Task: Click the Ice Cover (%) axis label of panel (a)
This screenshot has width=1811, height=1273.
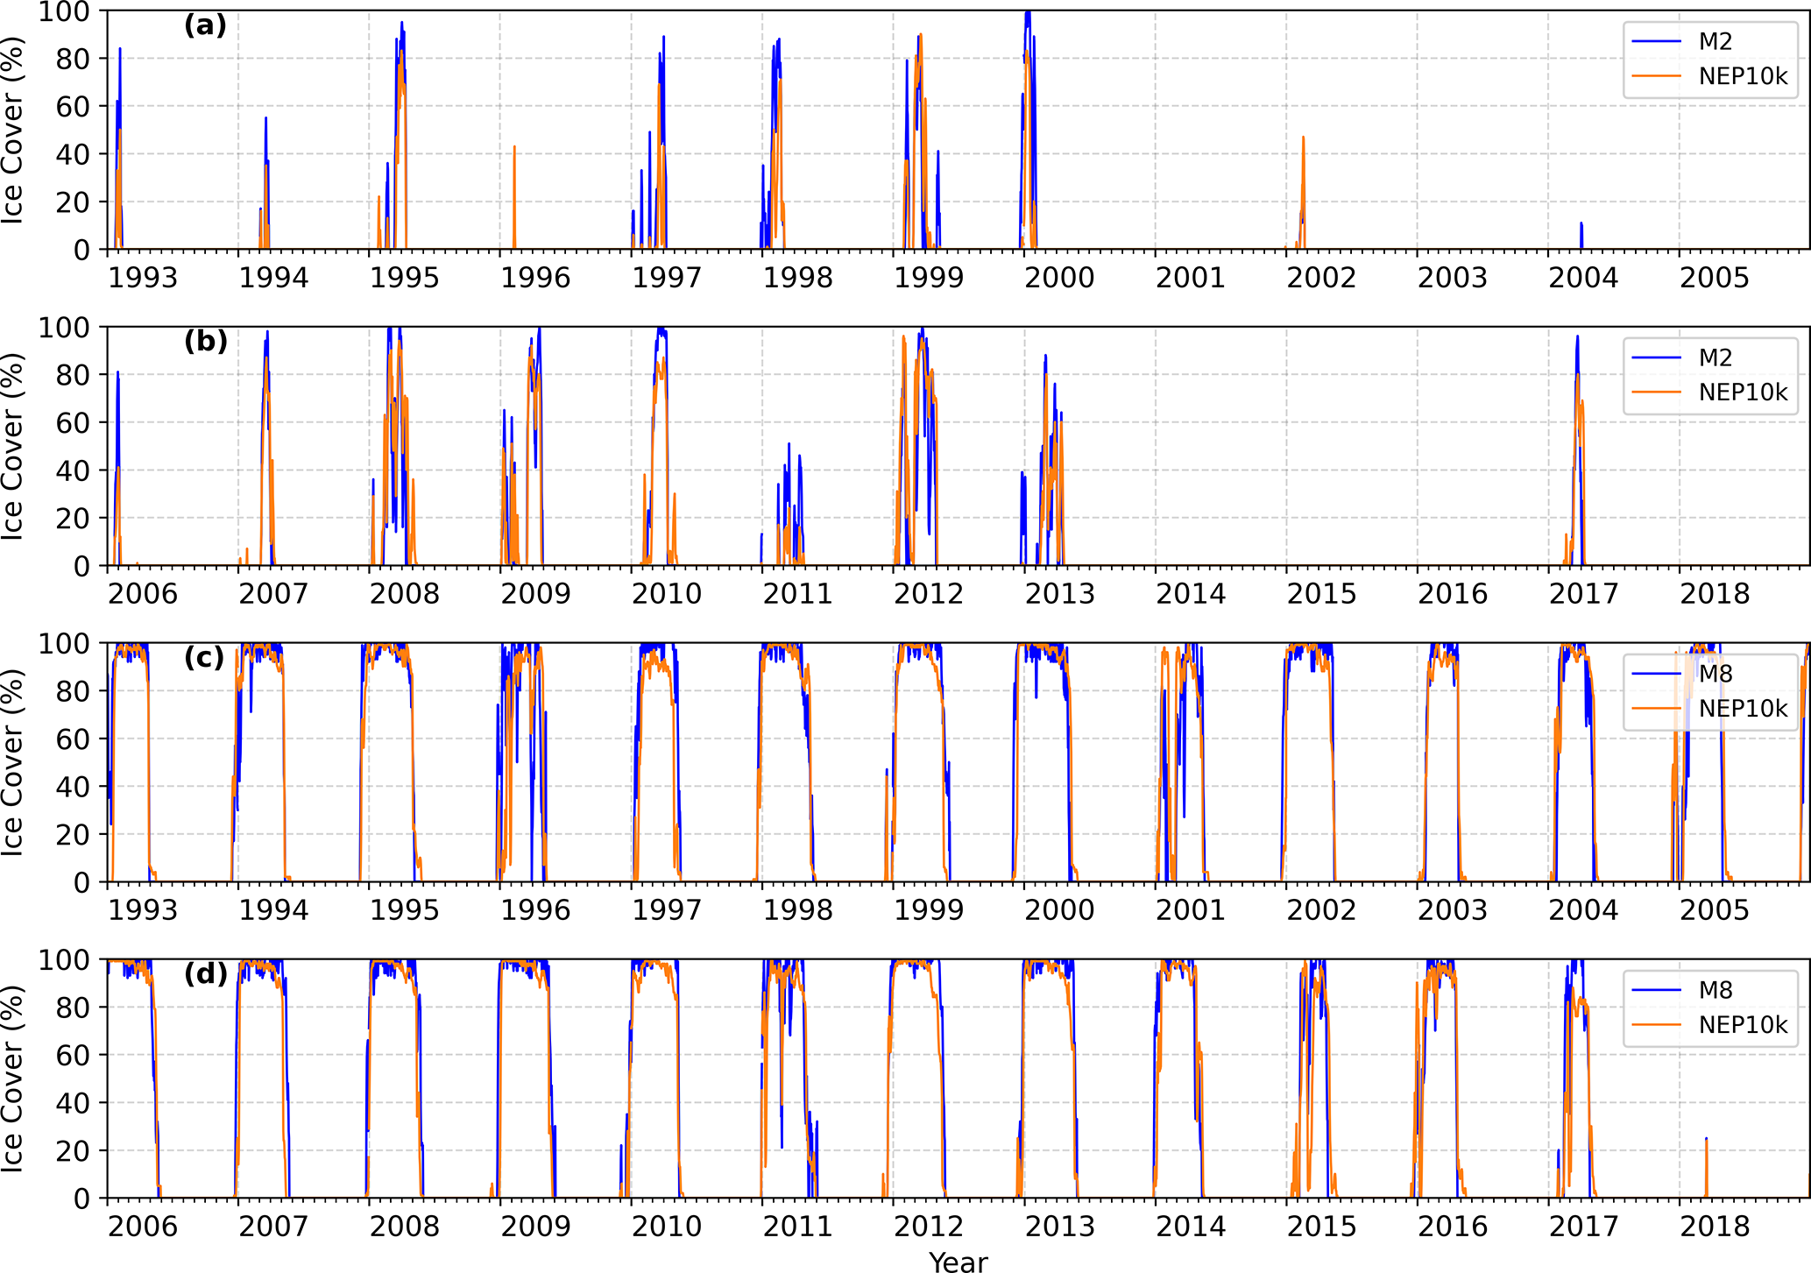Action: click(x=12, y=130)
